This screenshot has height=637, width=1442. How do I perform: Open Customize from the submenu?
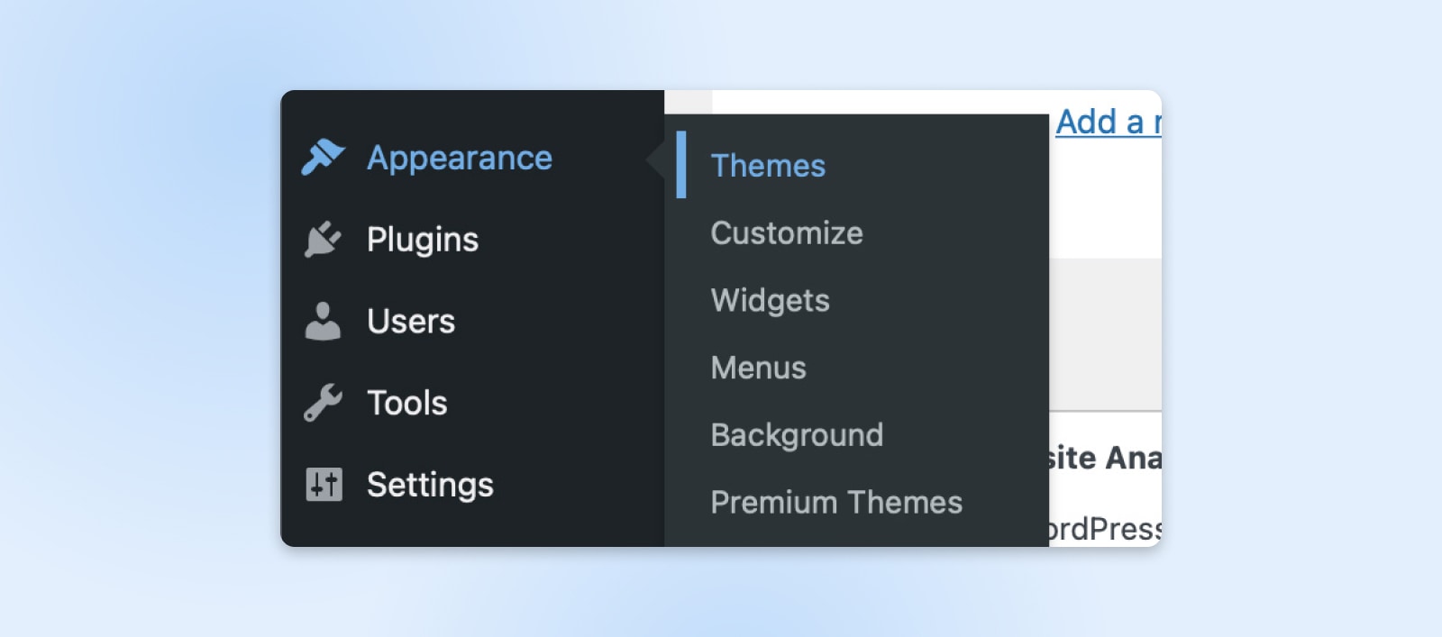787,233
